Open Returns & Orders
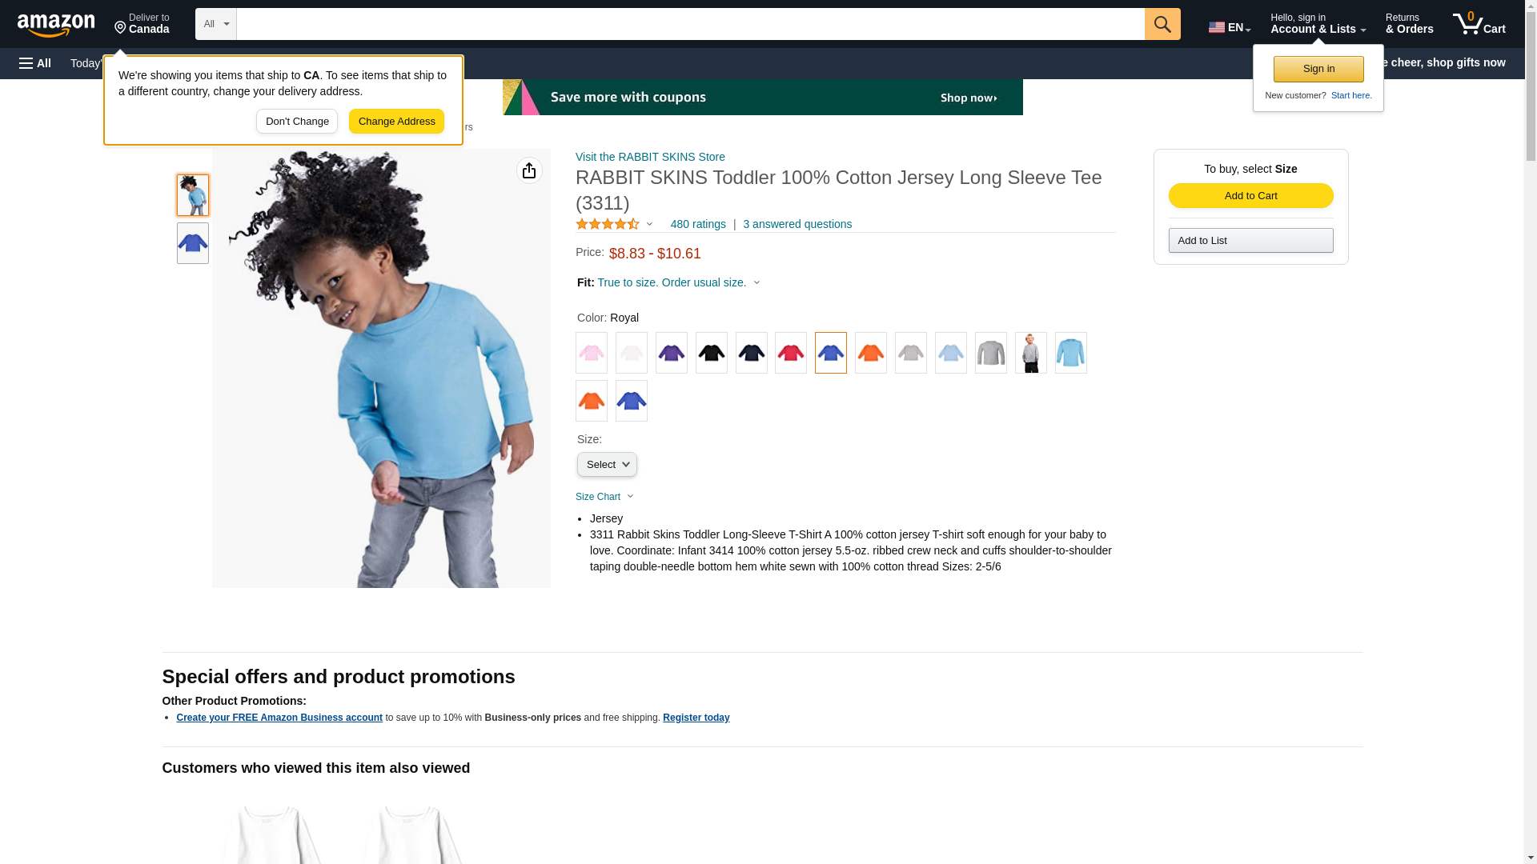 pos(1409,24)
